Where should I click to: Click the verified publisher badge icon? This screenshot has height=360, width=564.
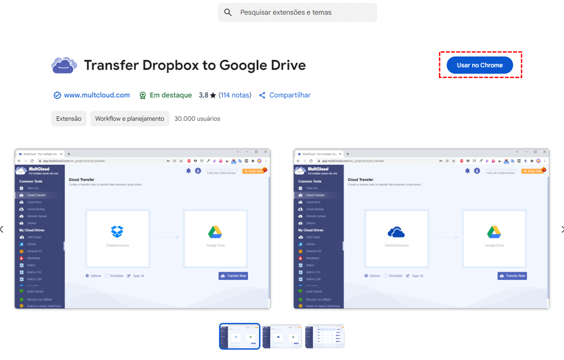click(57, 95)
